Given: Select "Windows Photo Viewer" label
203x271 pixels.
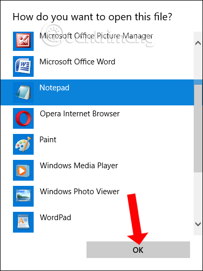Looking at the screenshot, I should point(80,192).
